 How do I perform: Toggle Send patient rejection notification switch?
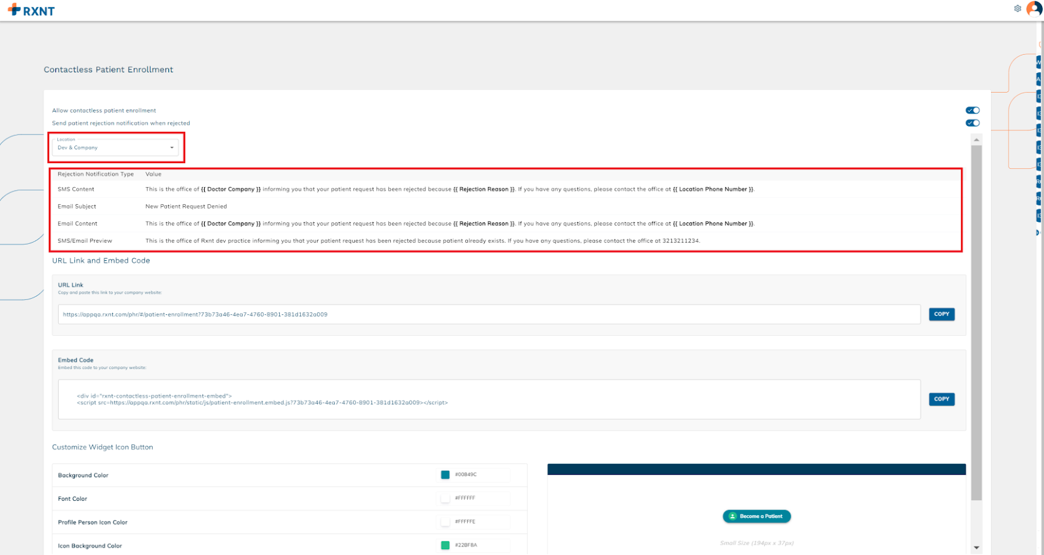[x=973, y=123]
